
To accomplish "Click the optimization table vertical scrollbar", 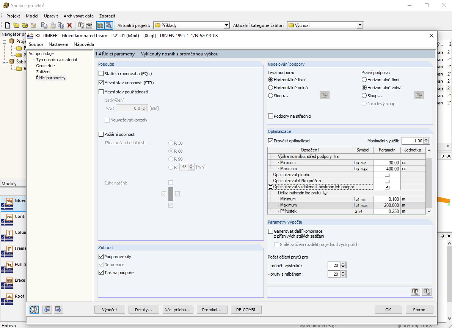I will click(429, 181).
